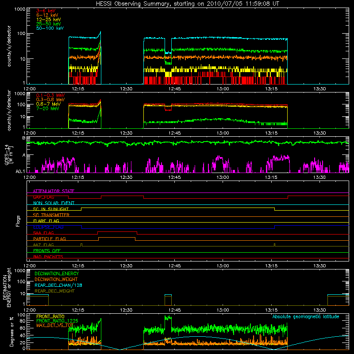Click the red BAD_PACKETS label
Image resolution: width=354 pixels, height=354 pixels.
point(48,257)
